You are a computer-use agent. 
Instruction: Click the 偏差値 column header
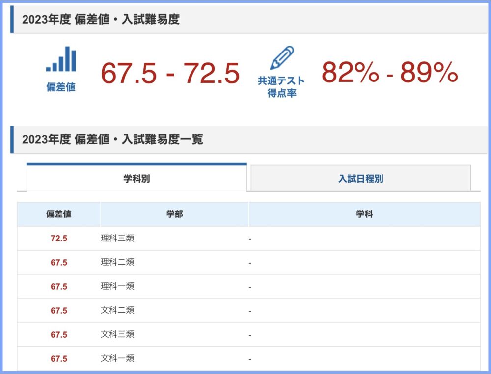(x=58, y=214)
